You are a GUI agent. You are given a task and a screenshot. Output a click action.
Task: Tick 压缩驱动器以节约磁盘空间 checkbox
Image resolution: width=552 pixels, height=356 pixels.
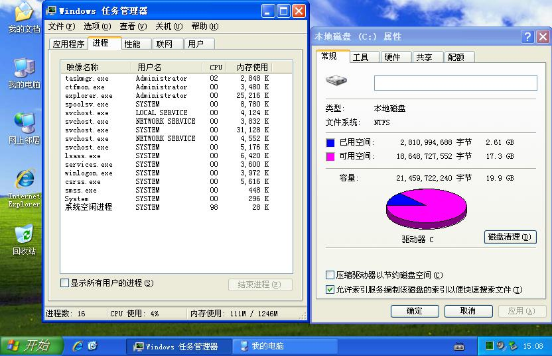[330, 275]
